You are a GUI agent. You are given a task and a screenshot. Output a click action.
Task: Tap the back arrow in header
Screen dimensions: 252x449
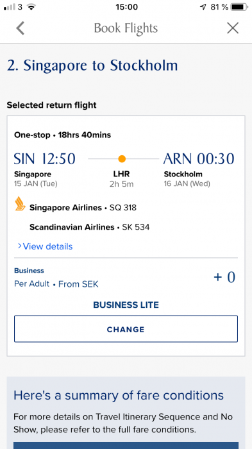(x=20, y=28)
